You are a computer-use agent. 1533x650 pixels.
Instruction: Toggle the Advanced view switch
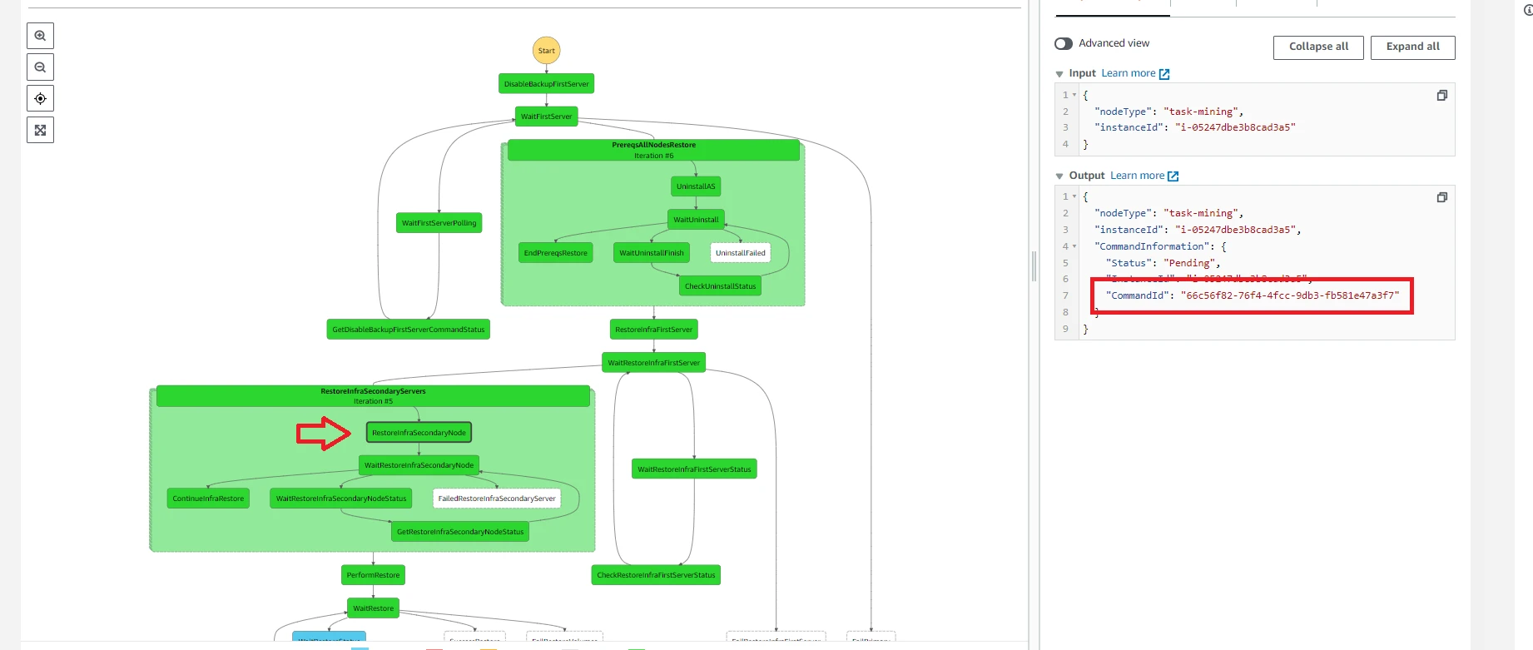[1064, 43]
